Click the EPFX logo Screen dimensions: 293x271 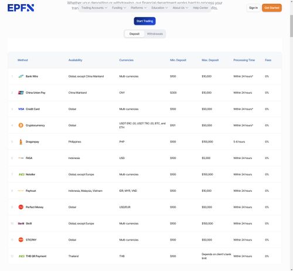pos(21,8)
